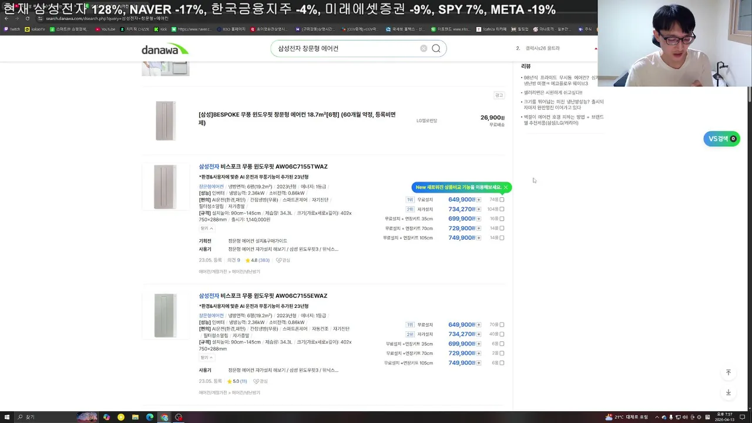The image size is (752, 423).
Task: Open Windows Start menu
Action: [6, 417]
